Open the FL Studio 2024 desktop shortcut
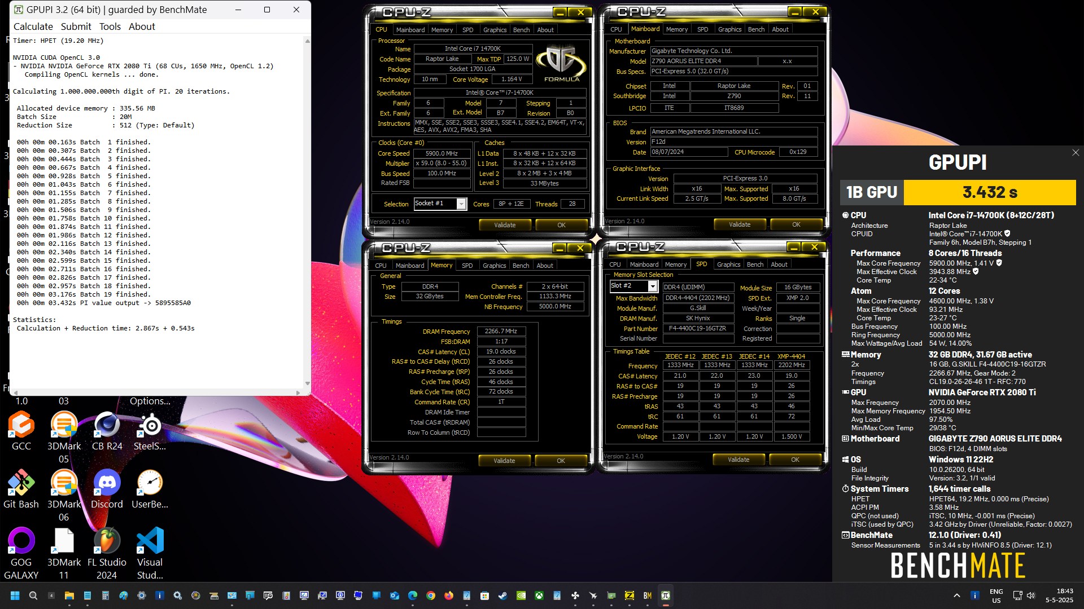Screen dimensions: 1084x609 [107, 554]
